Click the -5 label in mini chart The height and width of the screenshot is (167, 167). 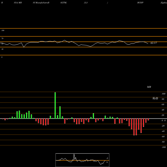[107, 158]
